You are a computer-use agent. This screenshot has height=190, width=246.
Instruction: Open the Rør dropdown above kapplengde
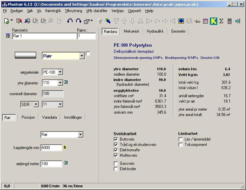(x=81, y=135)
